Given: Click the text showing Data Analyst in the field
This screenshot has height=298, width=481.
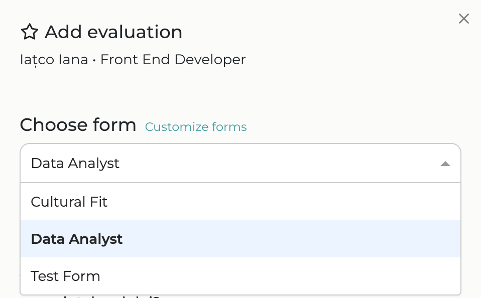Looking at the screenshot, I should point(75,163).
